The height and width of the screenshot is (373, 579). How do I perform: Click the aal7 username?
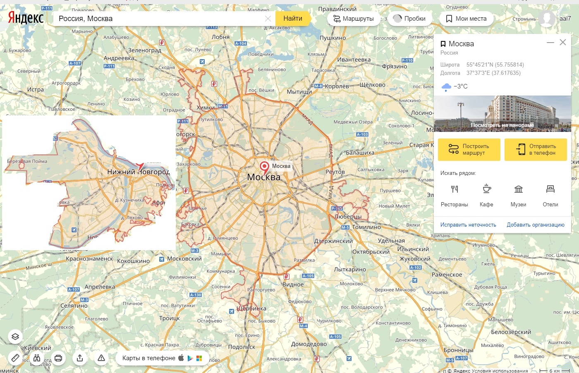click(565, 19)
